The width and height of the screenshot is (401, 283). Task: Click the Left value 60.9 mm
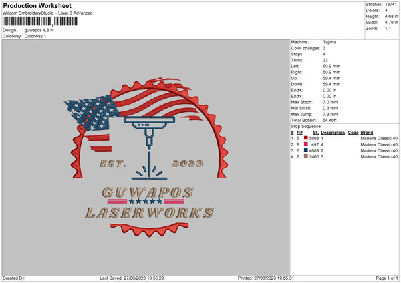[x=331, y=66]
